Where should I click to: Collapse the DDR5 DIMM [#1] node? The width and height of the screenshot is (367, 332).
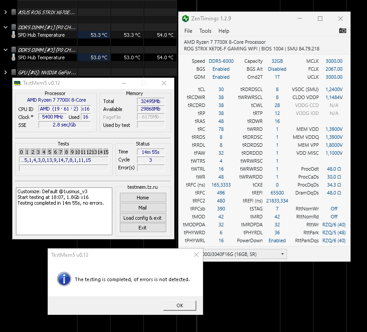(6, 27)
